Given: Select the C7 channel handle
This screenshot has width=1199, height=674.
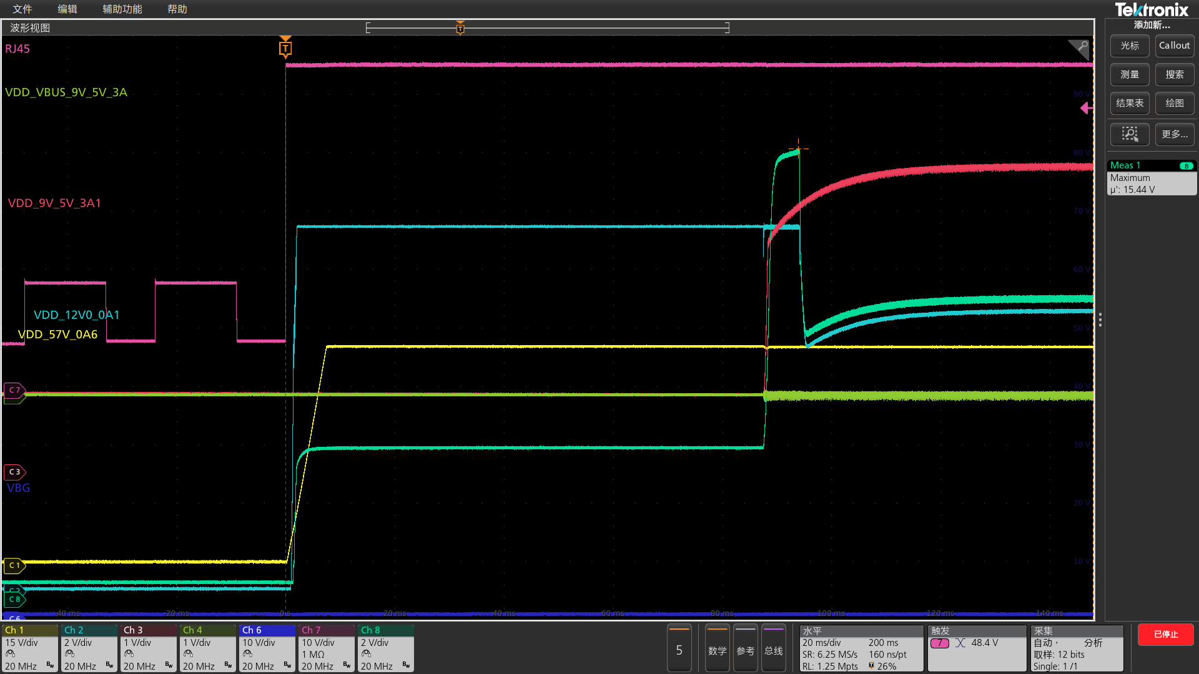Looking at the screenshot, I should (14, 390).
